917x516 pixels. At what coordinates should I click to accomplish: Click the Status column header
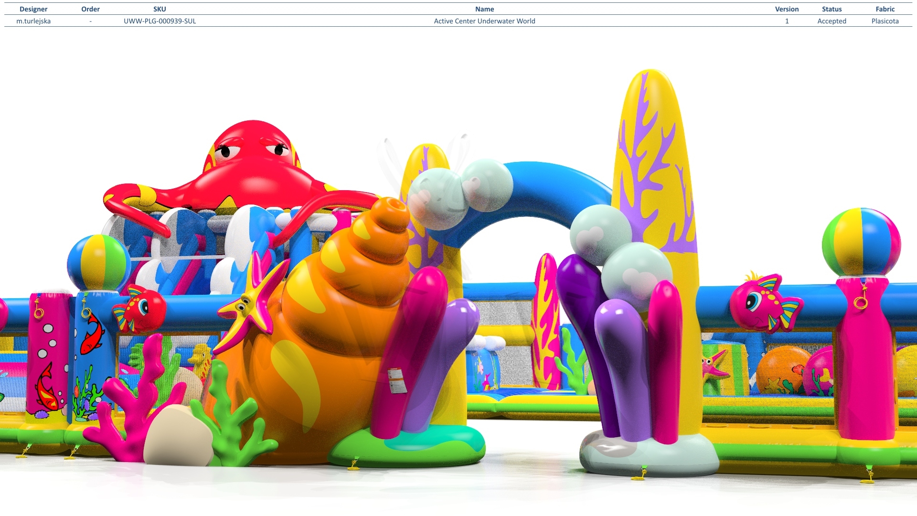coord(832,9)
